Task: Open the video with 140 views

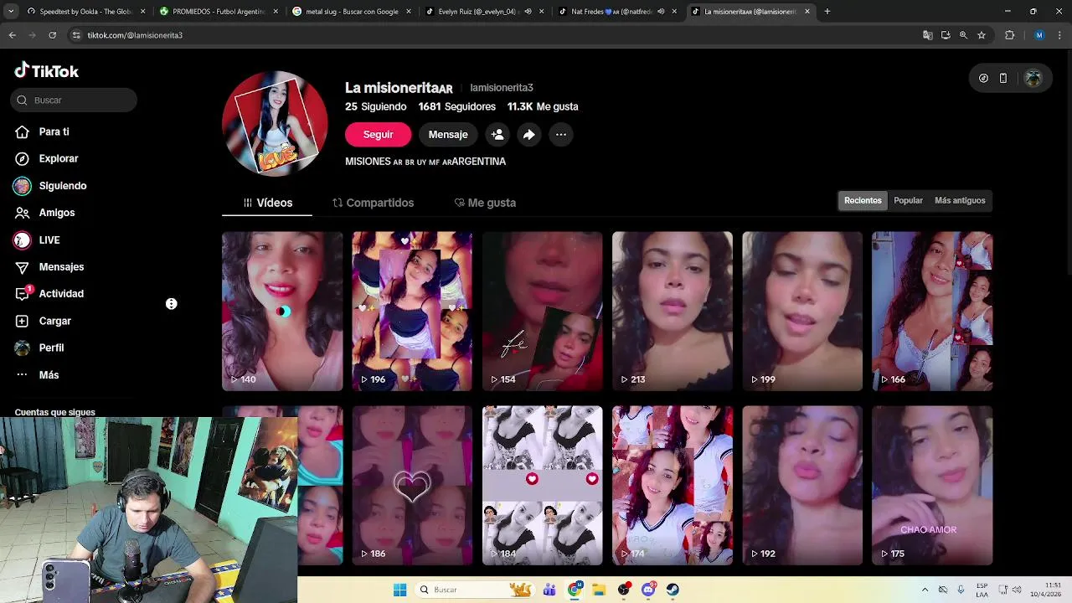Action: [282, 312]
